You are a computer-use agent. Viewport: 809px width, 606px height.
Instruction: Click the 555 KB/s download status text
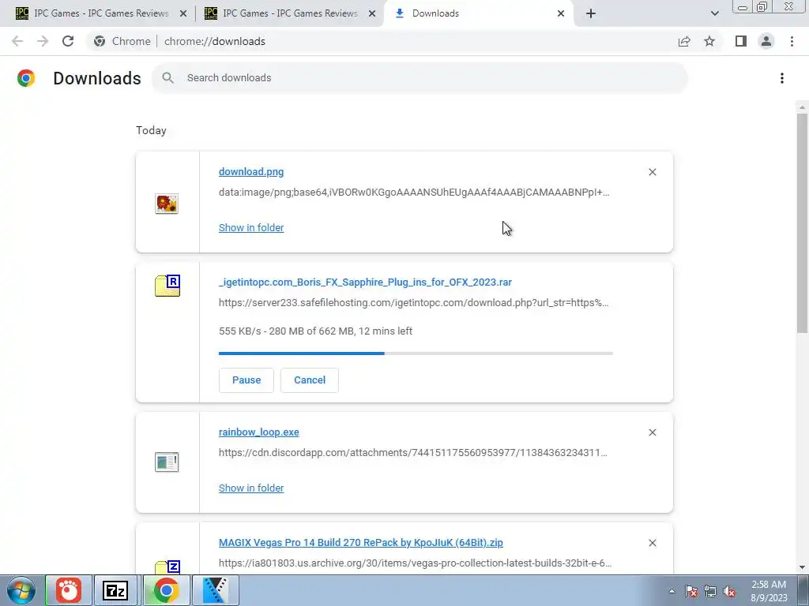coord(315,331)
